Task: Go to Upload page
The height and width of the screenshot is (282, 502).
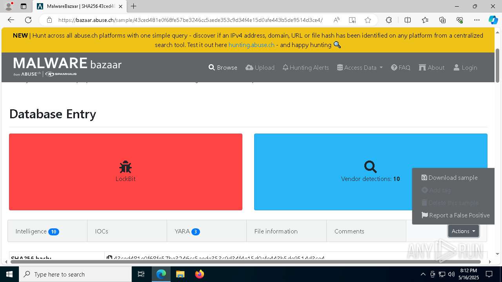Action: point(260,67)
